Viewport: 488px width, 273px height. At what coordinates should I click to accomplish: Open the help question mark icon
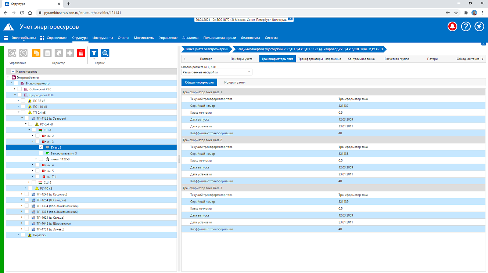point(466,27)
